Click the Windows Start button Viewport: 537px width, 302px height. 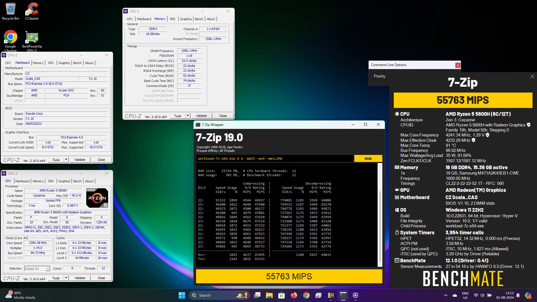click(182, 295)
